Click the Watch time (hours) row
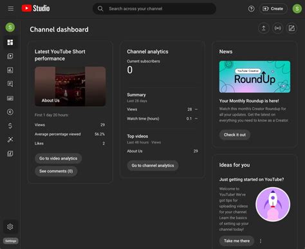 (162, 118)
